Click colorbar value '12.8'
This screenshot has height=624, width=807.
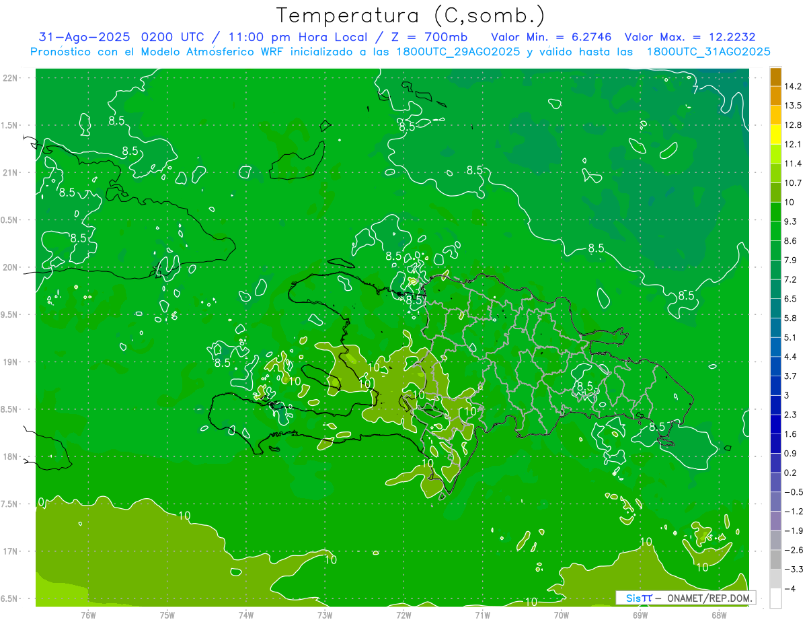click(x=794, y=125)
